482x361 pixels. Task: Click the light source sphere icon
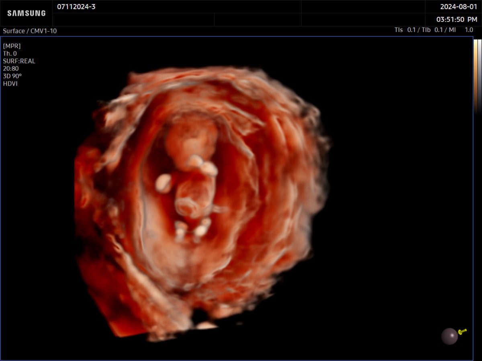pyautogui.click(x=449, y=337)
